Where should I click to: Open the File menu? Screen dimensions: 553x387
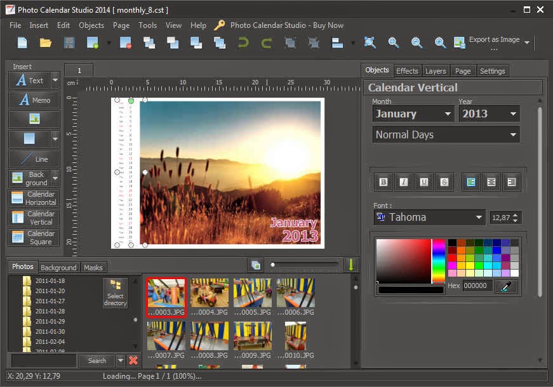pos(15,25)
